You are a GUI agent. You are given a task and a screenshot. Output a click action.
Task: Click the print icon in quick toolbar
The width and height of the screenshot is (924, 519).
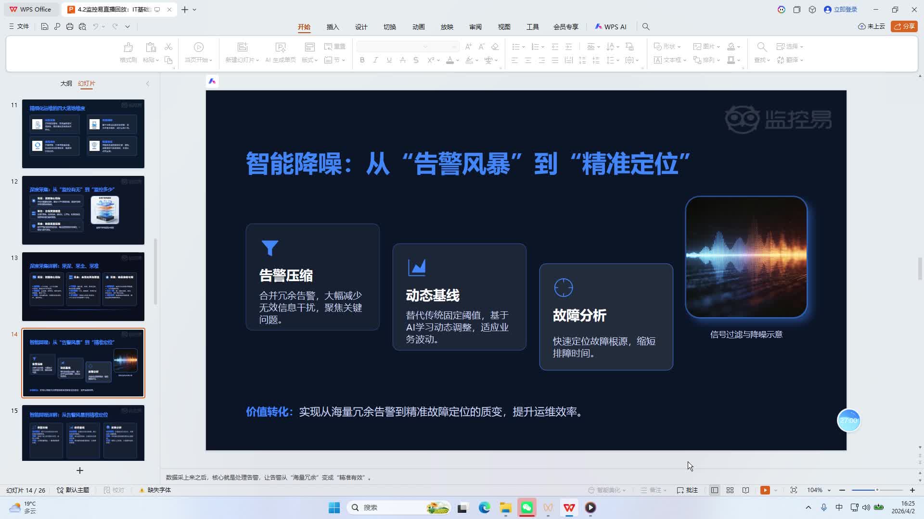tap(70, 27)
